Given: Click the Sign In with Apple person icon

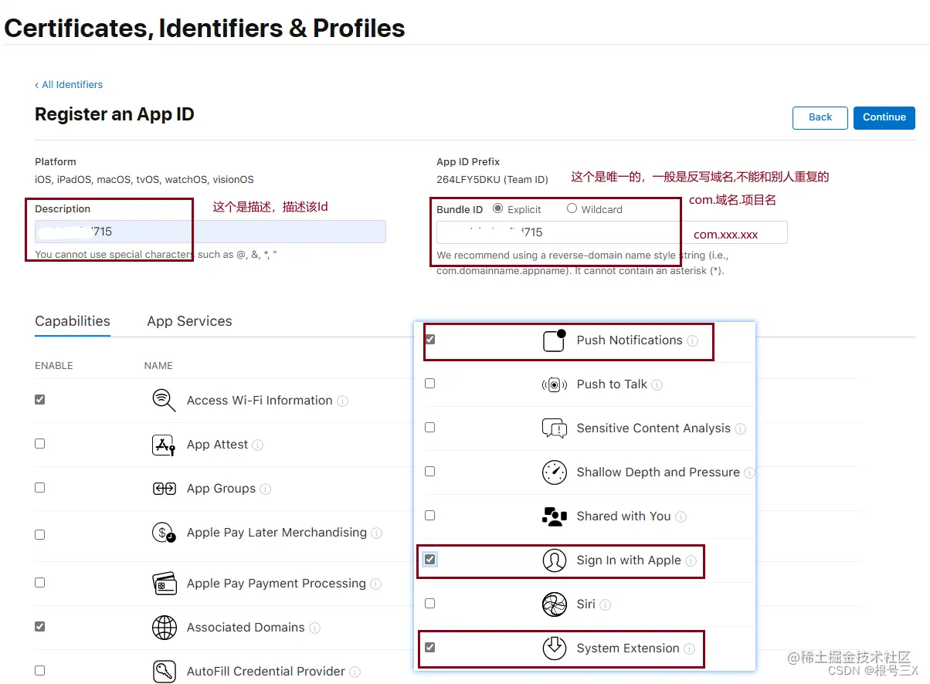Looking at the screenshot, I should tap(554, 560).
